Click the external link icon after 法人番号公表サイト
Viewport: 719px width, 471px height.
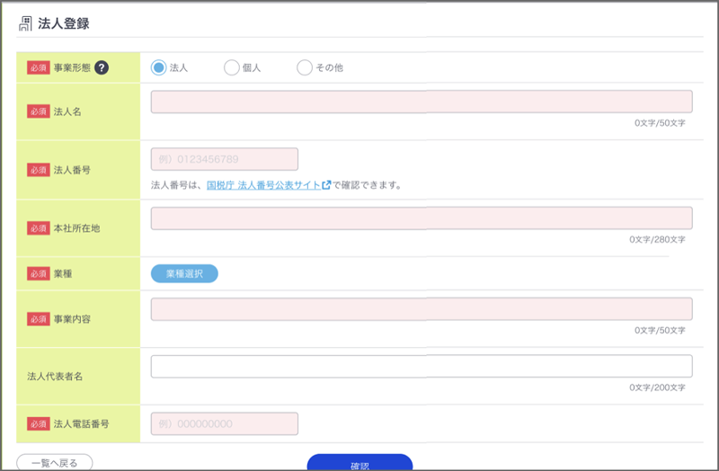(x=326, y=186)
